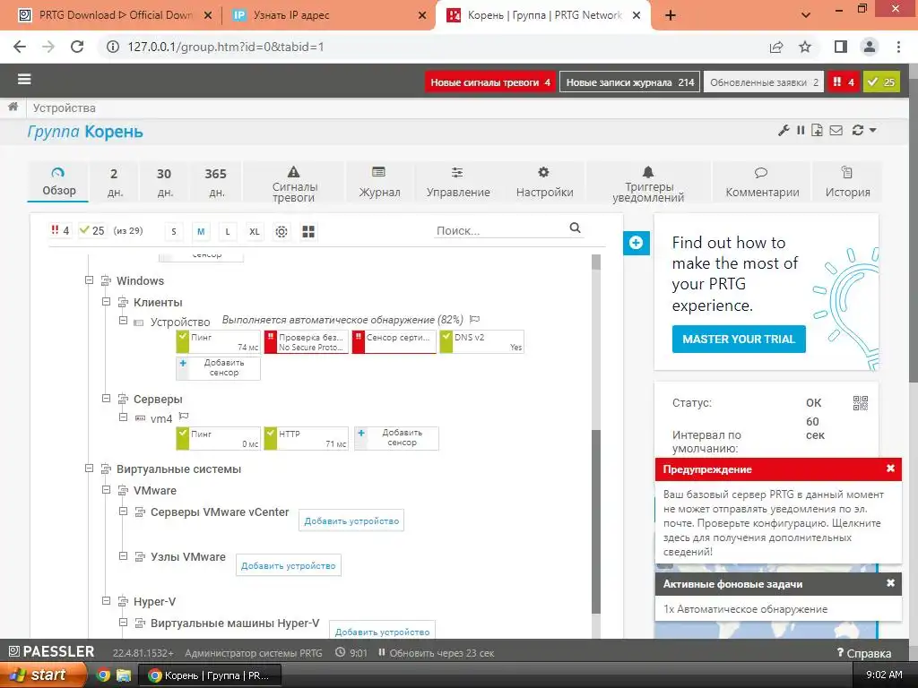Collapse the vm4 device node
This screenshot has width=918, height=688.
coord(123,417)
